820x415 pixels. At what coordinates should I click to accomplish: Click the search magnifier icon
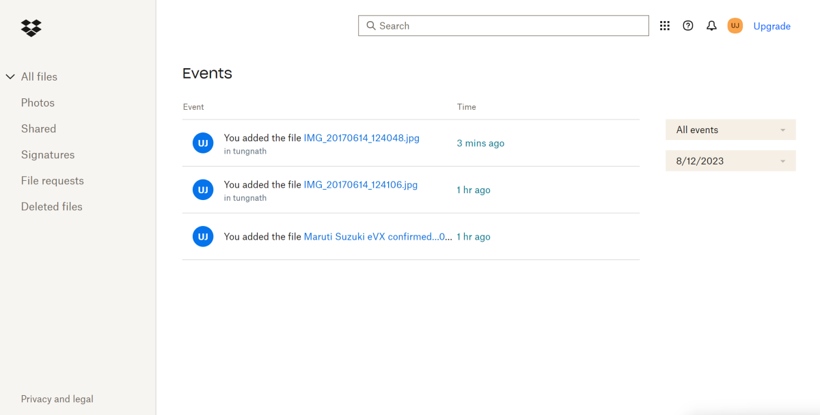pos(371,26)
